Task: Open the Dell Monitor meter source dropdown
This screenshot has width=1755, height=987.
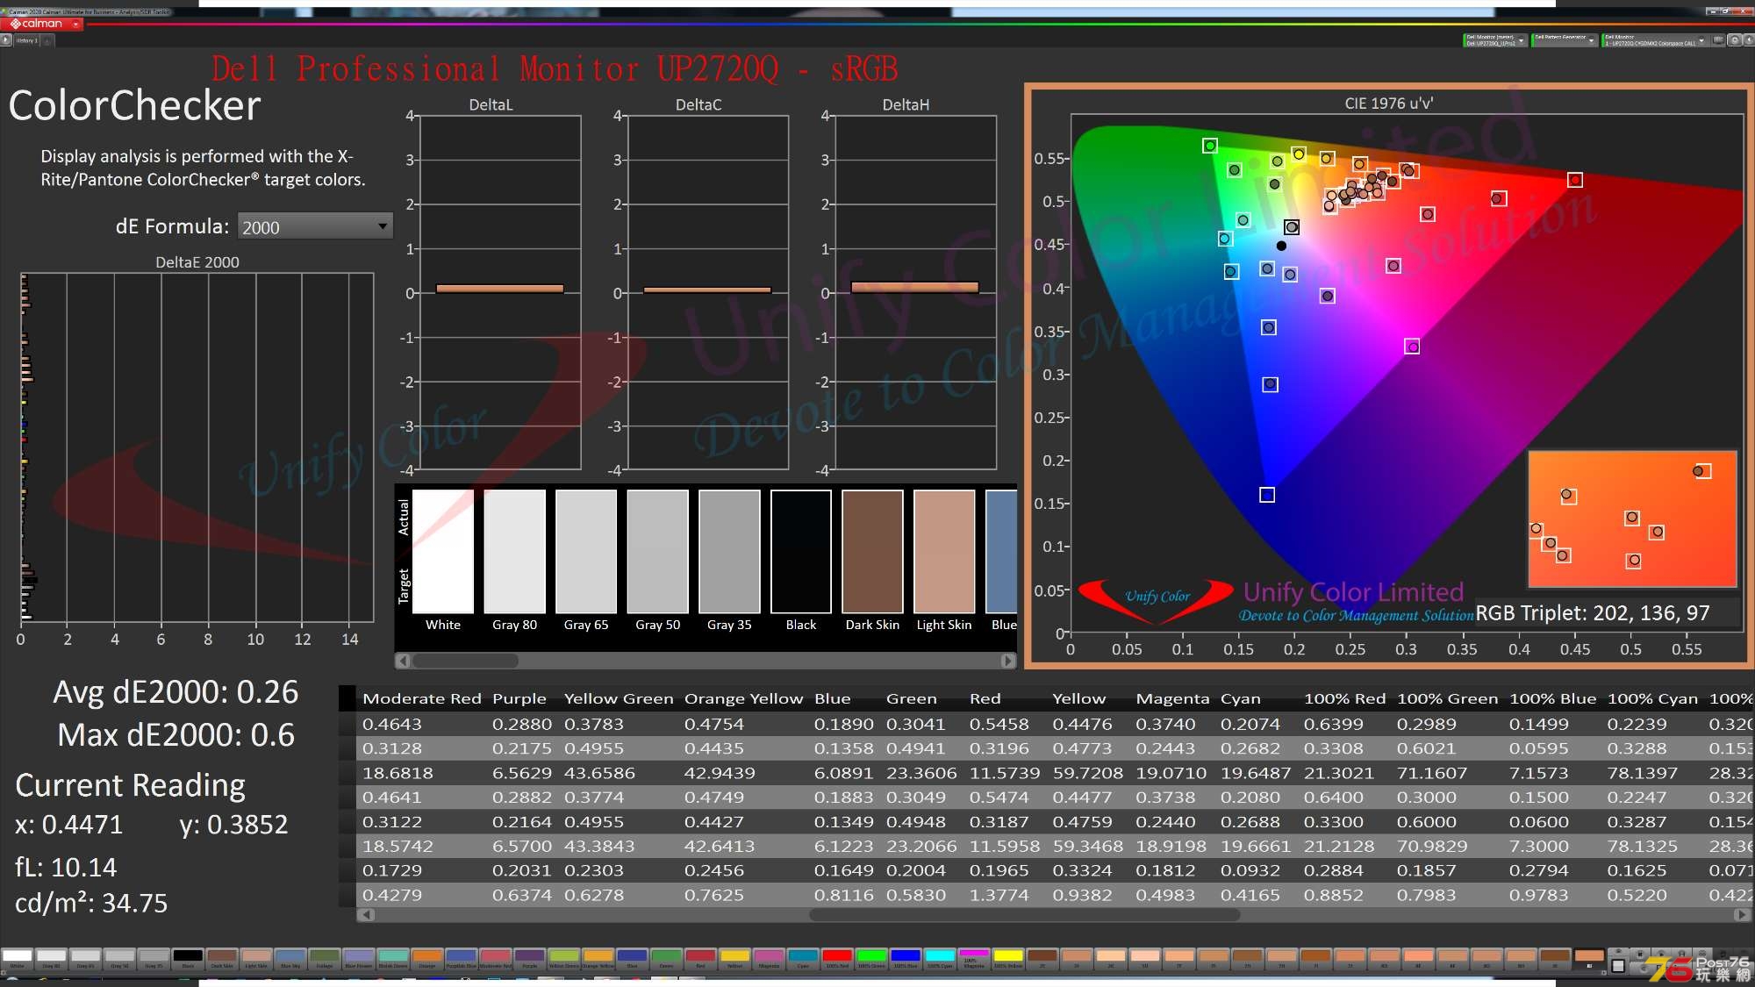Action: point(1495,40)
